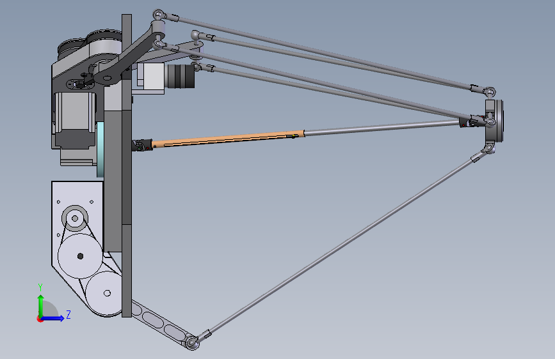The width and height of the screenshot is (555, 359).
Task: Pick the dark upper crank arm
Action: click(x=129, y=57)
